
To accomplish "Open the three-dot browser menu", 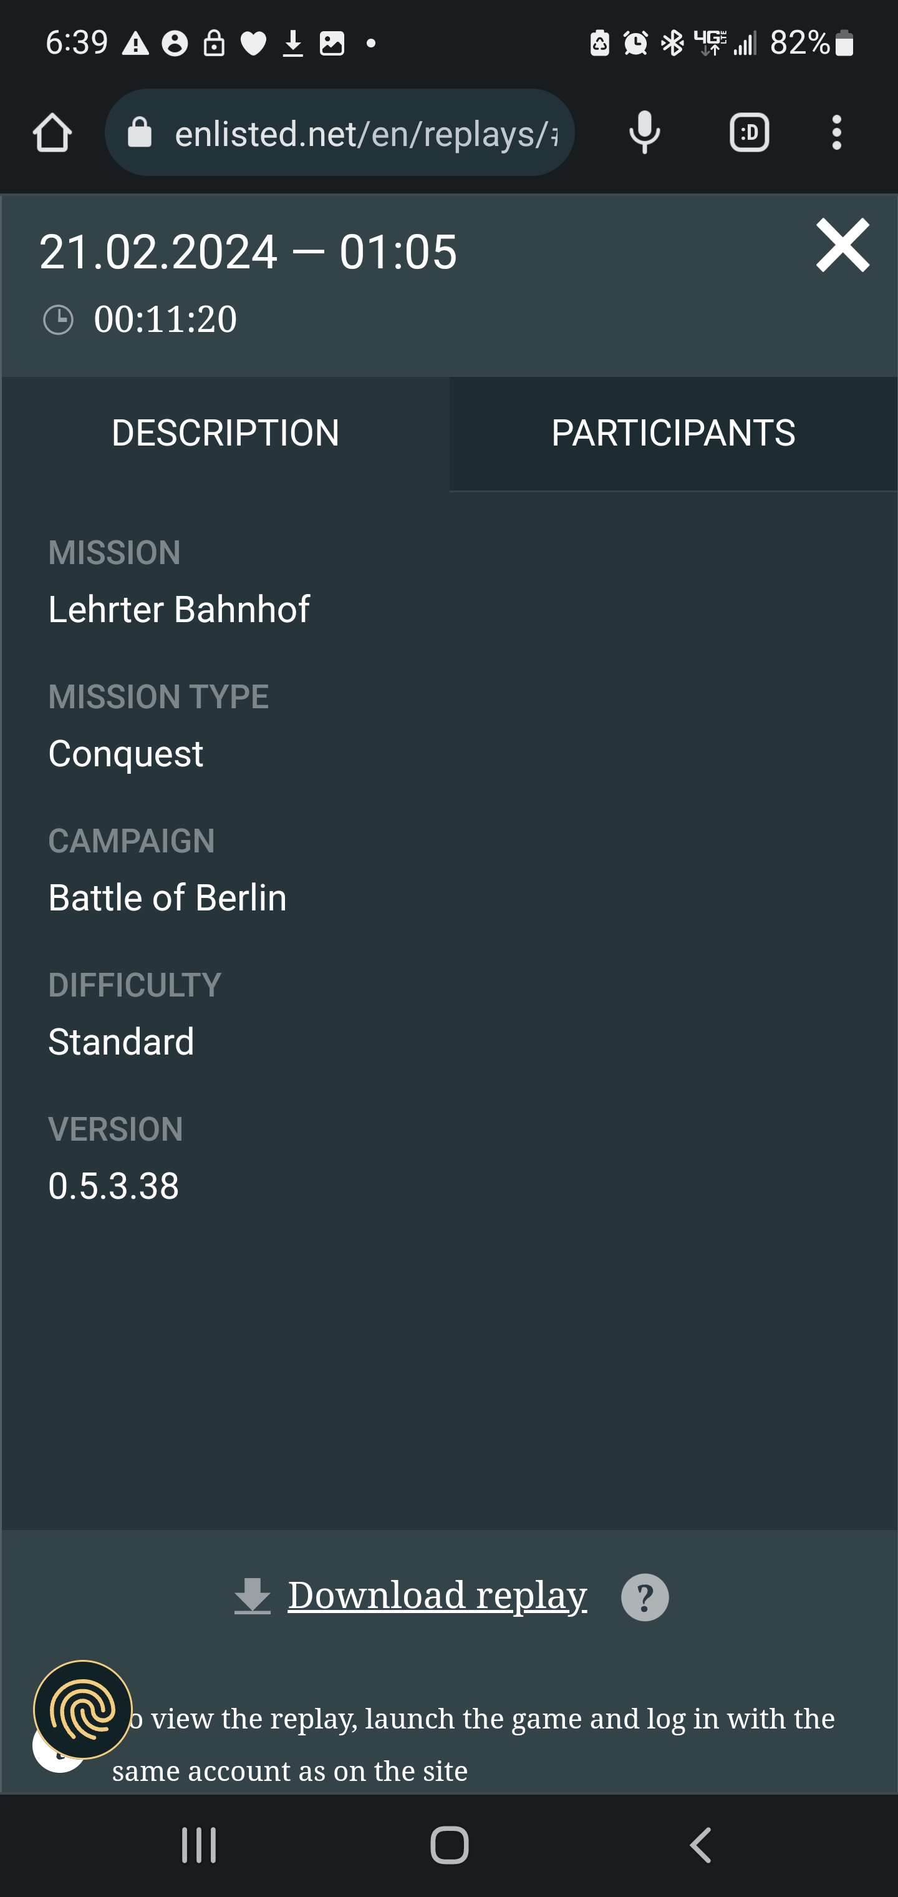I will (836, 134).
